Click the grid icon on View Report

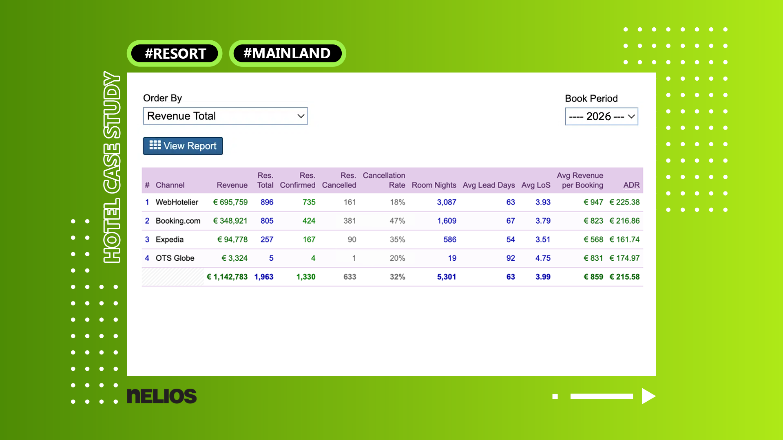coord(155,145)
